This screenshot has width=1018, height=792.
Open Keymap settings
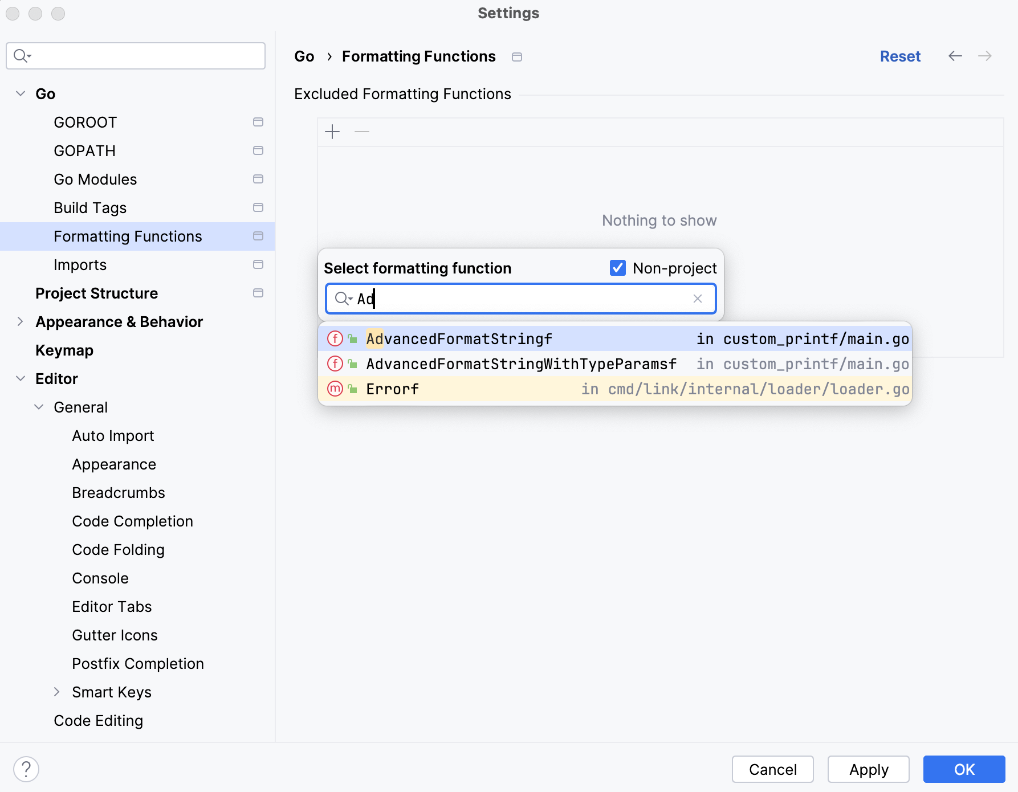(x=64, y=350)
